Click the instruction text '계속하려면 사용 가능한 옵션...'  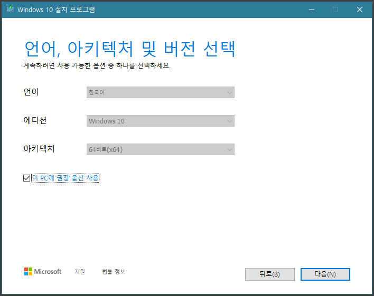tap(97, 65)
